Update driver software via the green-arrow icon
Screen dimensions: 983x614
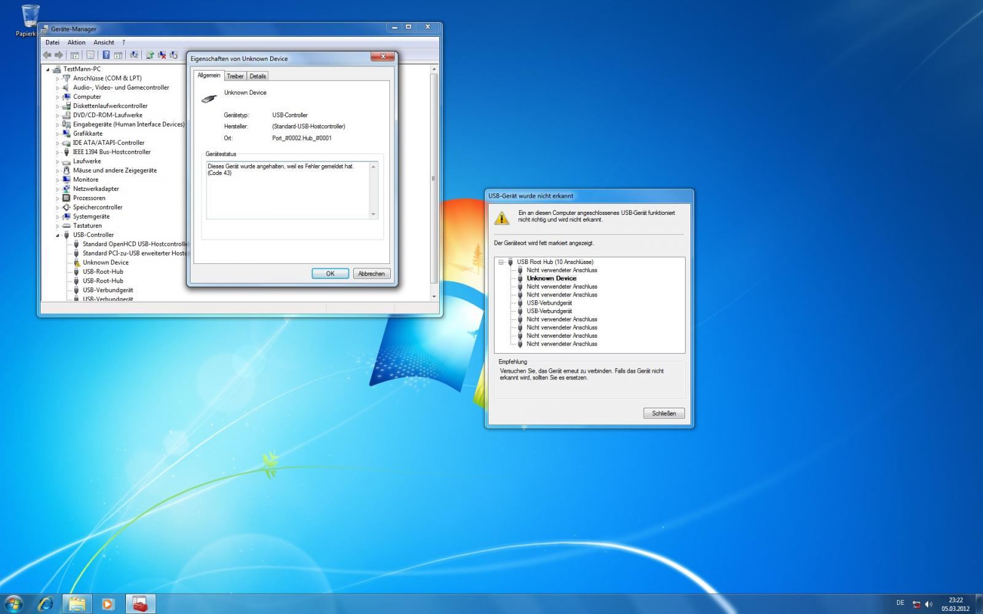coord(150,55)
